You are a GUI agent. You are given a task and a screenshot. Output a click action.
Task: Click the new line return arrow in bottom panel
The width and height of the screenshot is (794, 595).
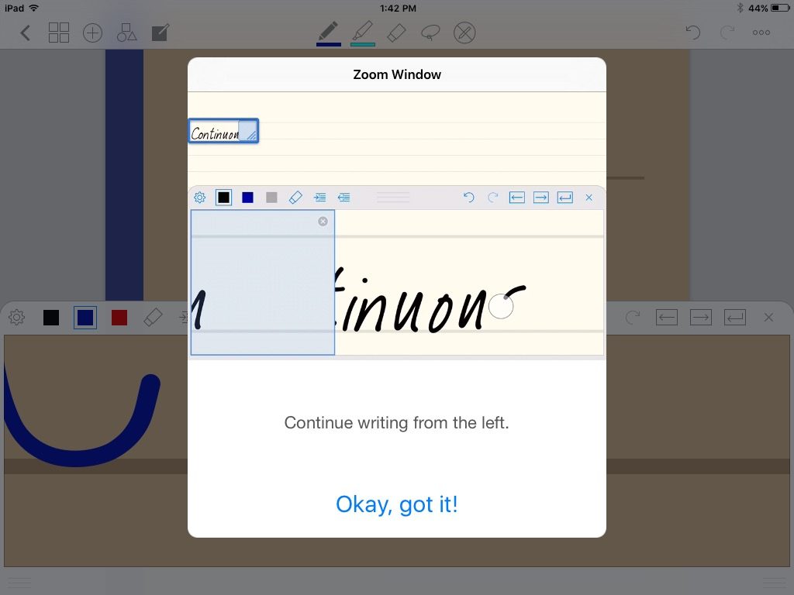734,318
